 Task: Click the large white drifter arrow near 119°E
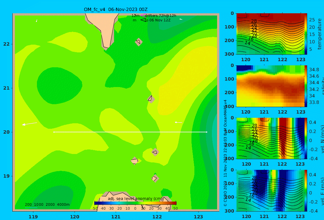(x=29, y=124)
